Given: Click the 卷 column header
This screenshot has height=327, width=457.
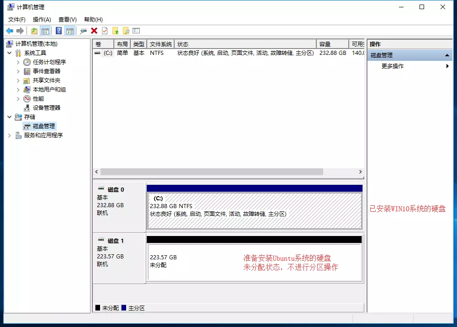Looking at the screenshot, I should point(103,44).
